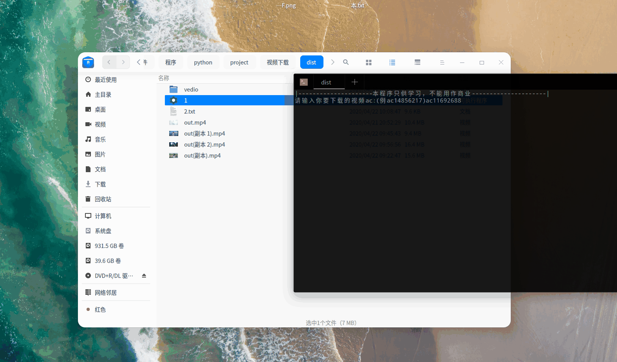
Task: Switch to the dist terminal tab
Action: point(329,82)
